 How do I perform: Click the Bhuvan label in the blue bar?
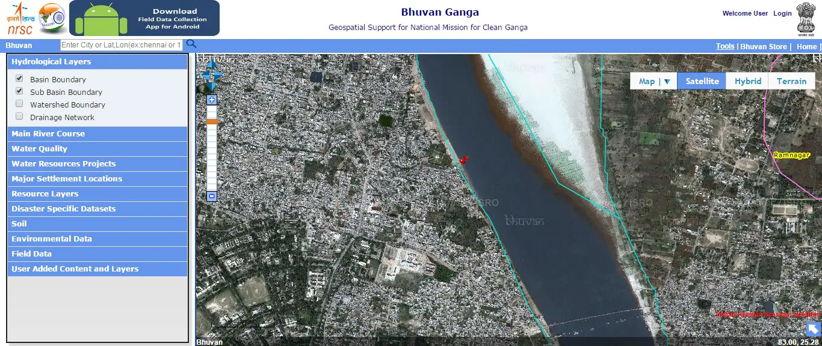(19, 45)
